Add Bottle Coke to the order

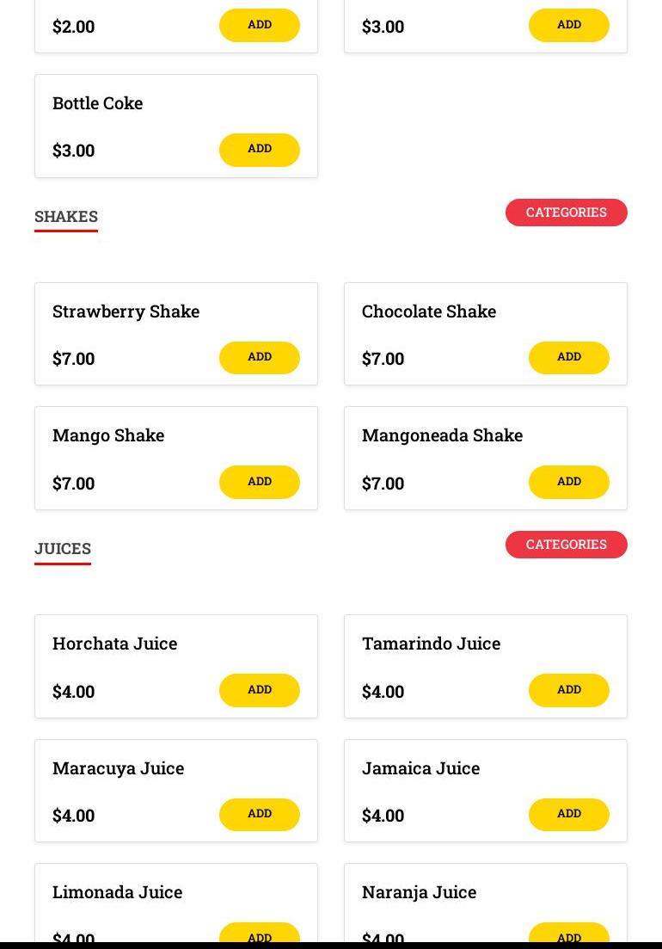[260, 150]
